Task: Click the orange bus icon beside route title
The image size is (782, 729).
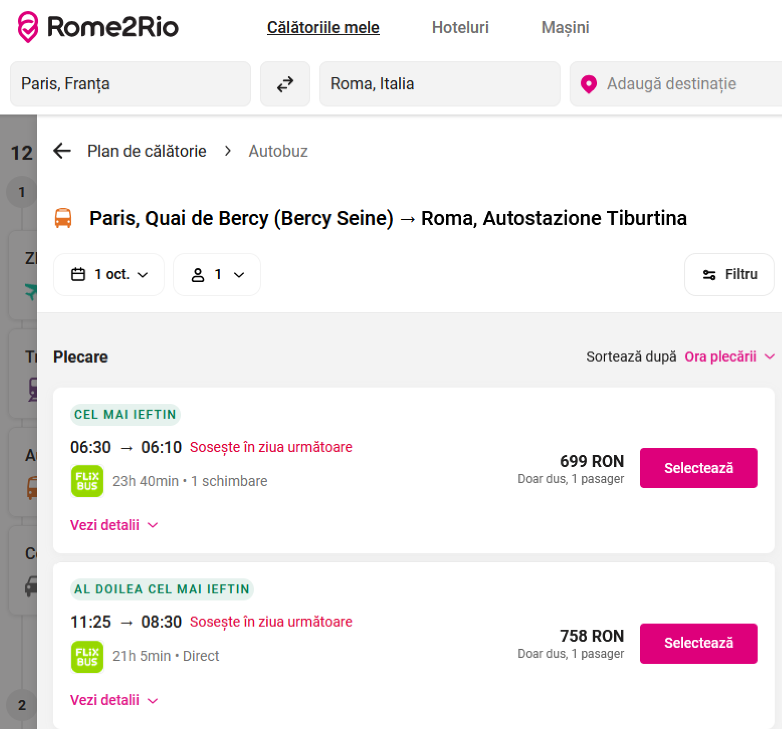Action: pyautogui.click(x=63, y=218)
